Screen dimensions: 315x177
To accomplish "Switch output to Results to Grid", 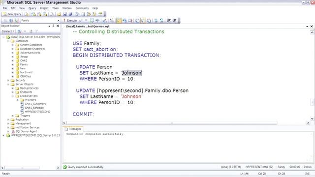I will [x=143, y=21].
